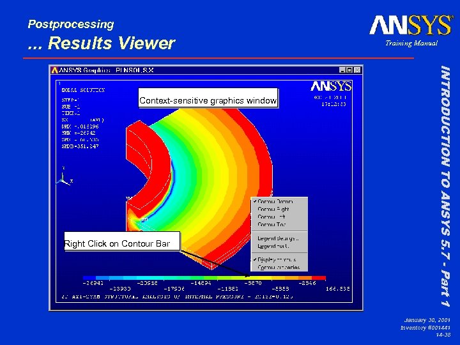Click the dark blue end of the contour bar
The width and height of the screenshot is (460, 345).
(x=89, y=277)
